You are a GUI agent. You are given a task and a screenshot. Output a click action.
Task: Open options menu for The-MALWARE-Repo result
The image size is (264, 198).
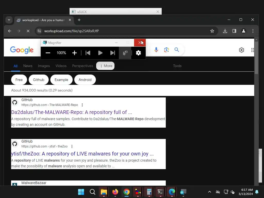pos(82,105)
